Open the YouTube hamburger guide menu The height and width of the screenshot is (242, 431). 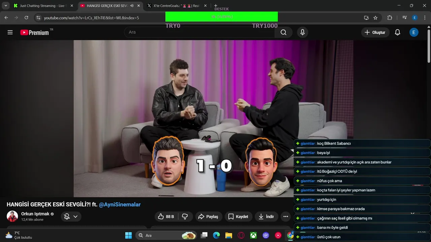[x=10, y=32]
